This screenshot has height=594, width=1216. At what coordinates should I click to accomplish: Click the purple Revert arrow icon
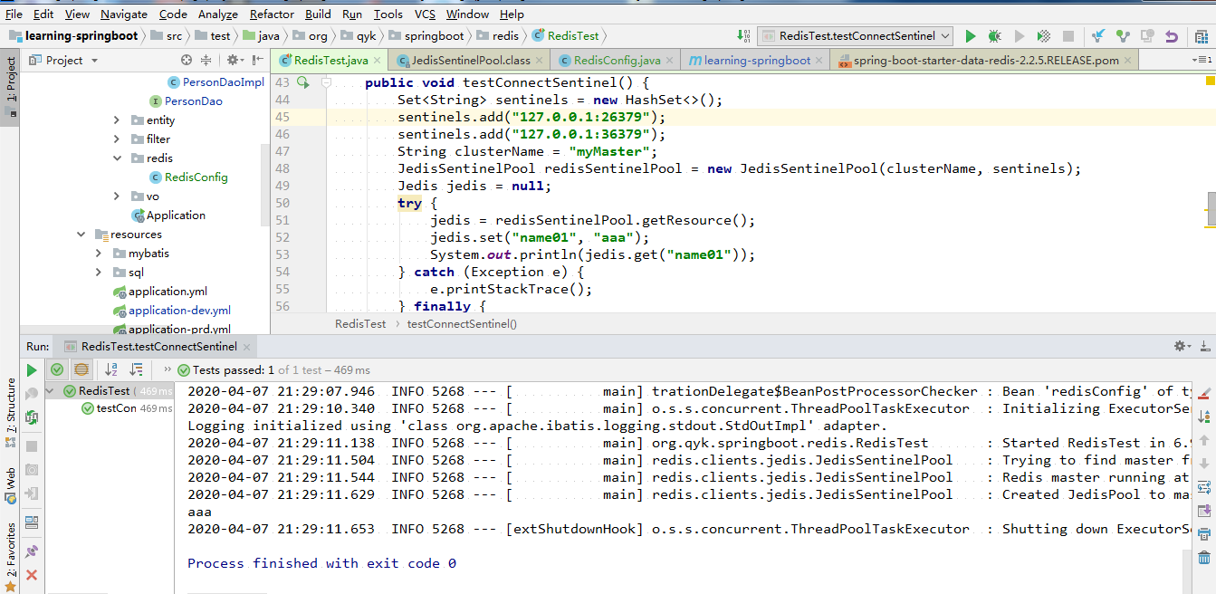pyautogui.click(x=1173, y=36)
